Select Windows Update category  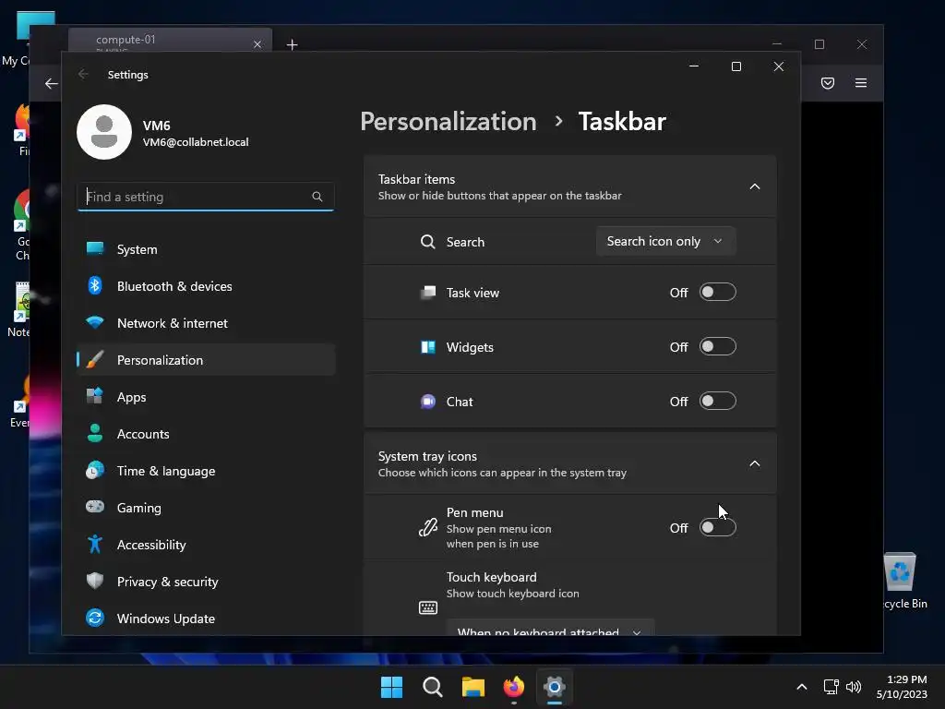tap(206, 618)
